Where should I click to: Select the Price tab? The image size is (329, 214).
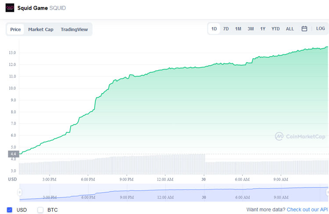15,29
